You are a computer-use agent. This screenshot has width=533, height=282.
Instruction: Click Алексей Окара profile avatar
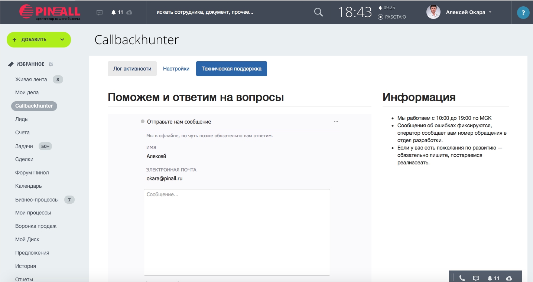(433, 12)
